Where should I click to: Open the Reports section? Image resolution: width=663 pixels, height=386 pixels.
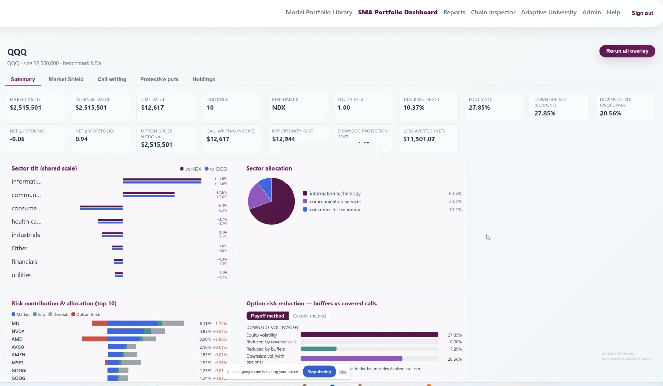454,12
